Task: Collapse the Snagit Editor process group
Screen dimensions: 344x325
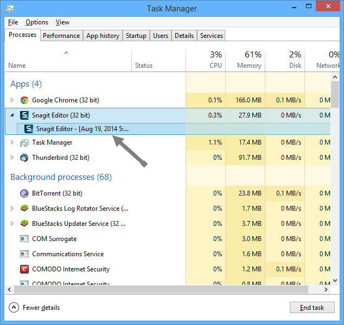Action: click(12, 115)
